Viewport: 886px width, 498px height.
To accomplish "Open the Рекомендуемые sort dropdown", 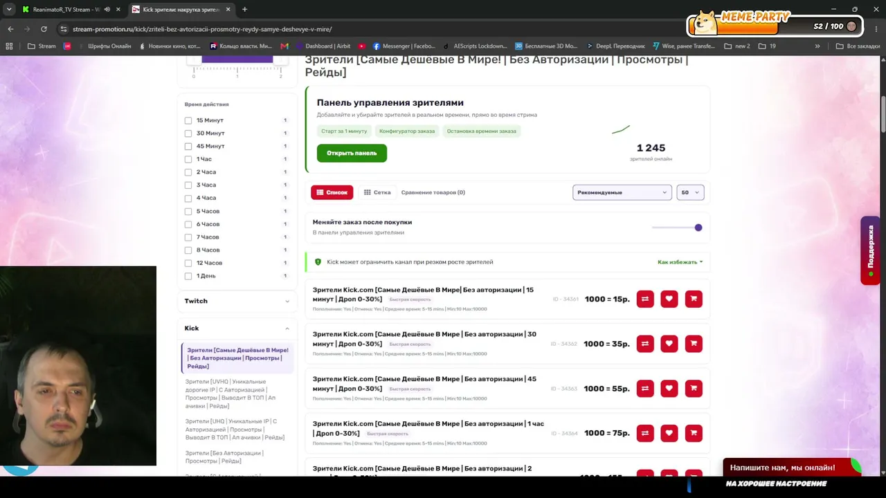I will pos(622,192).
